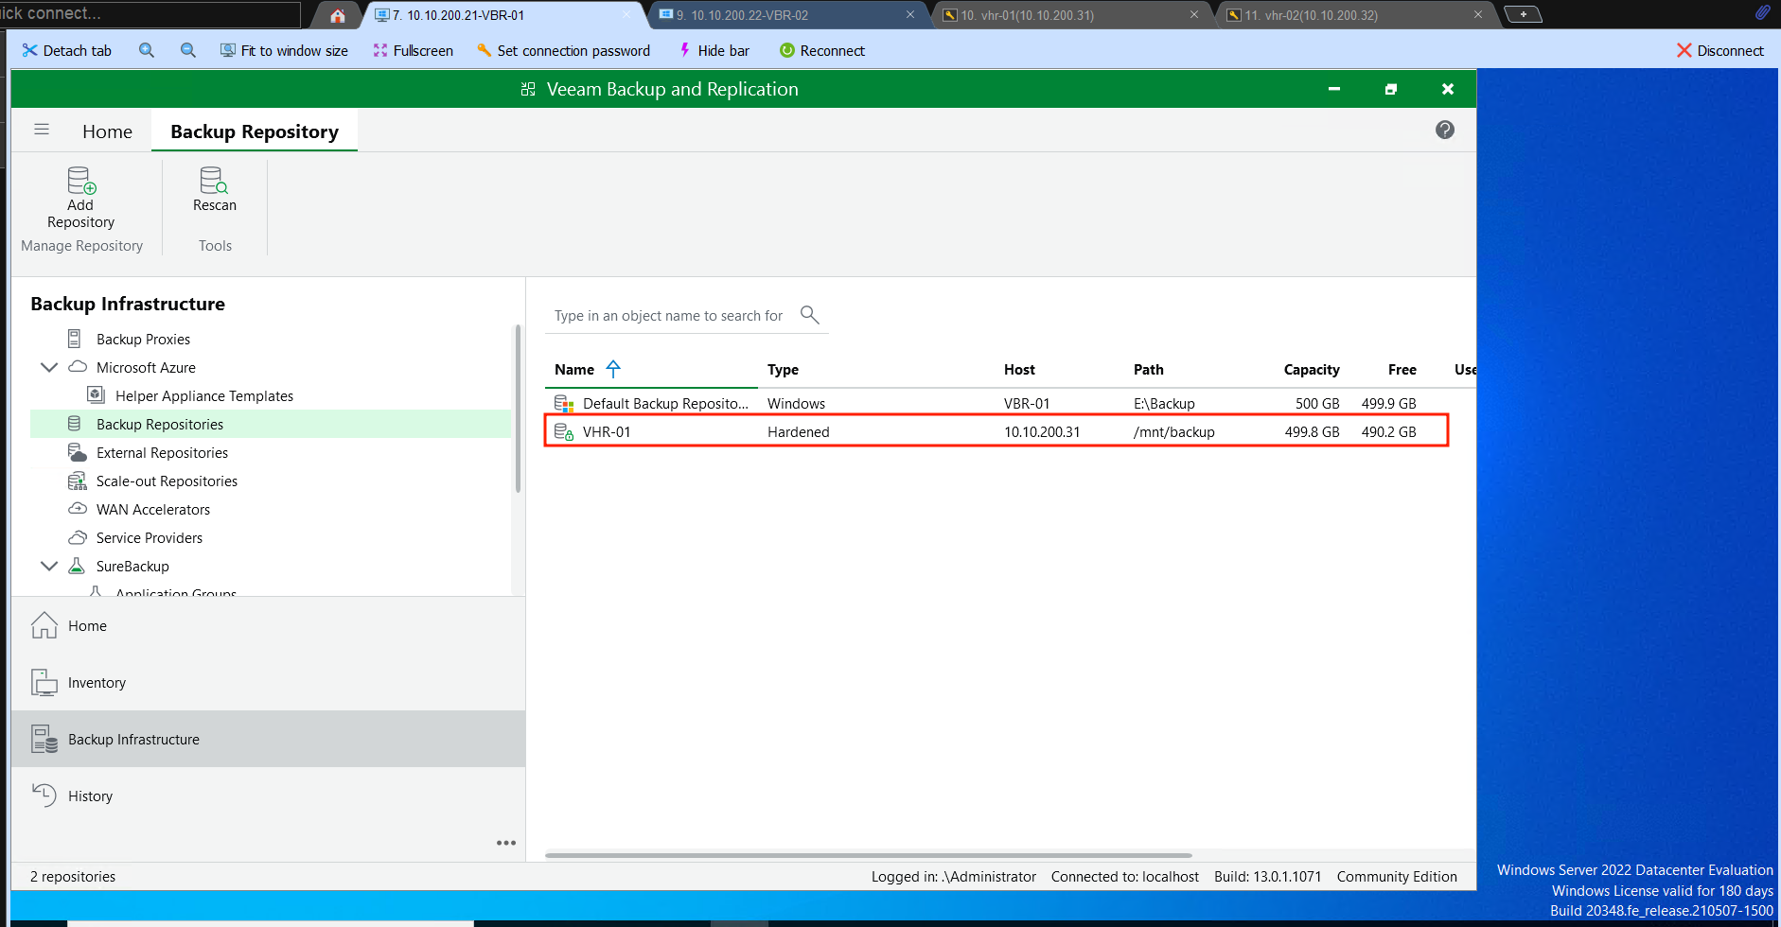The image size is (1781, 927).
Task: Click Set connection password
Action: pos(563,50)
